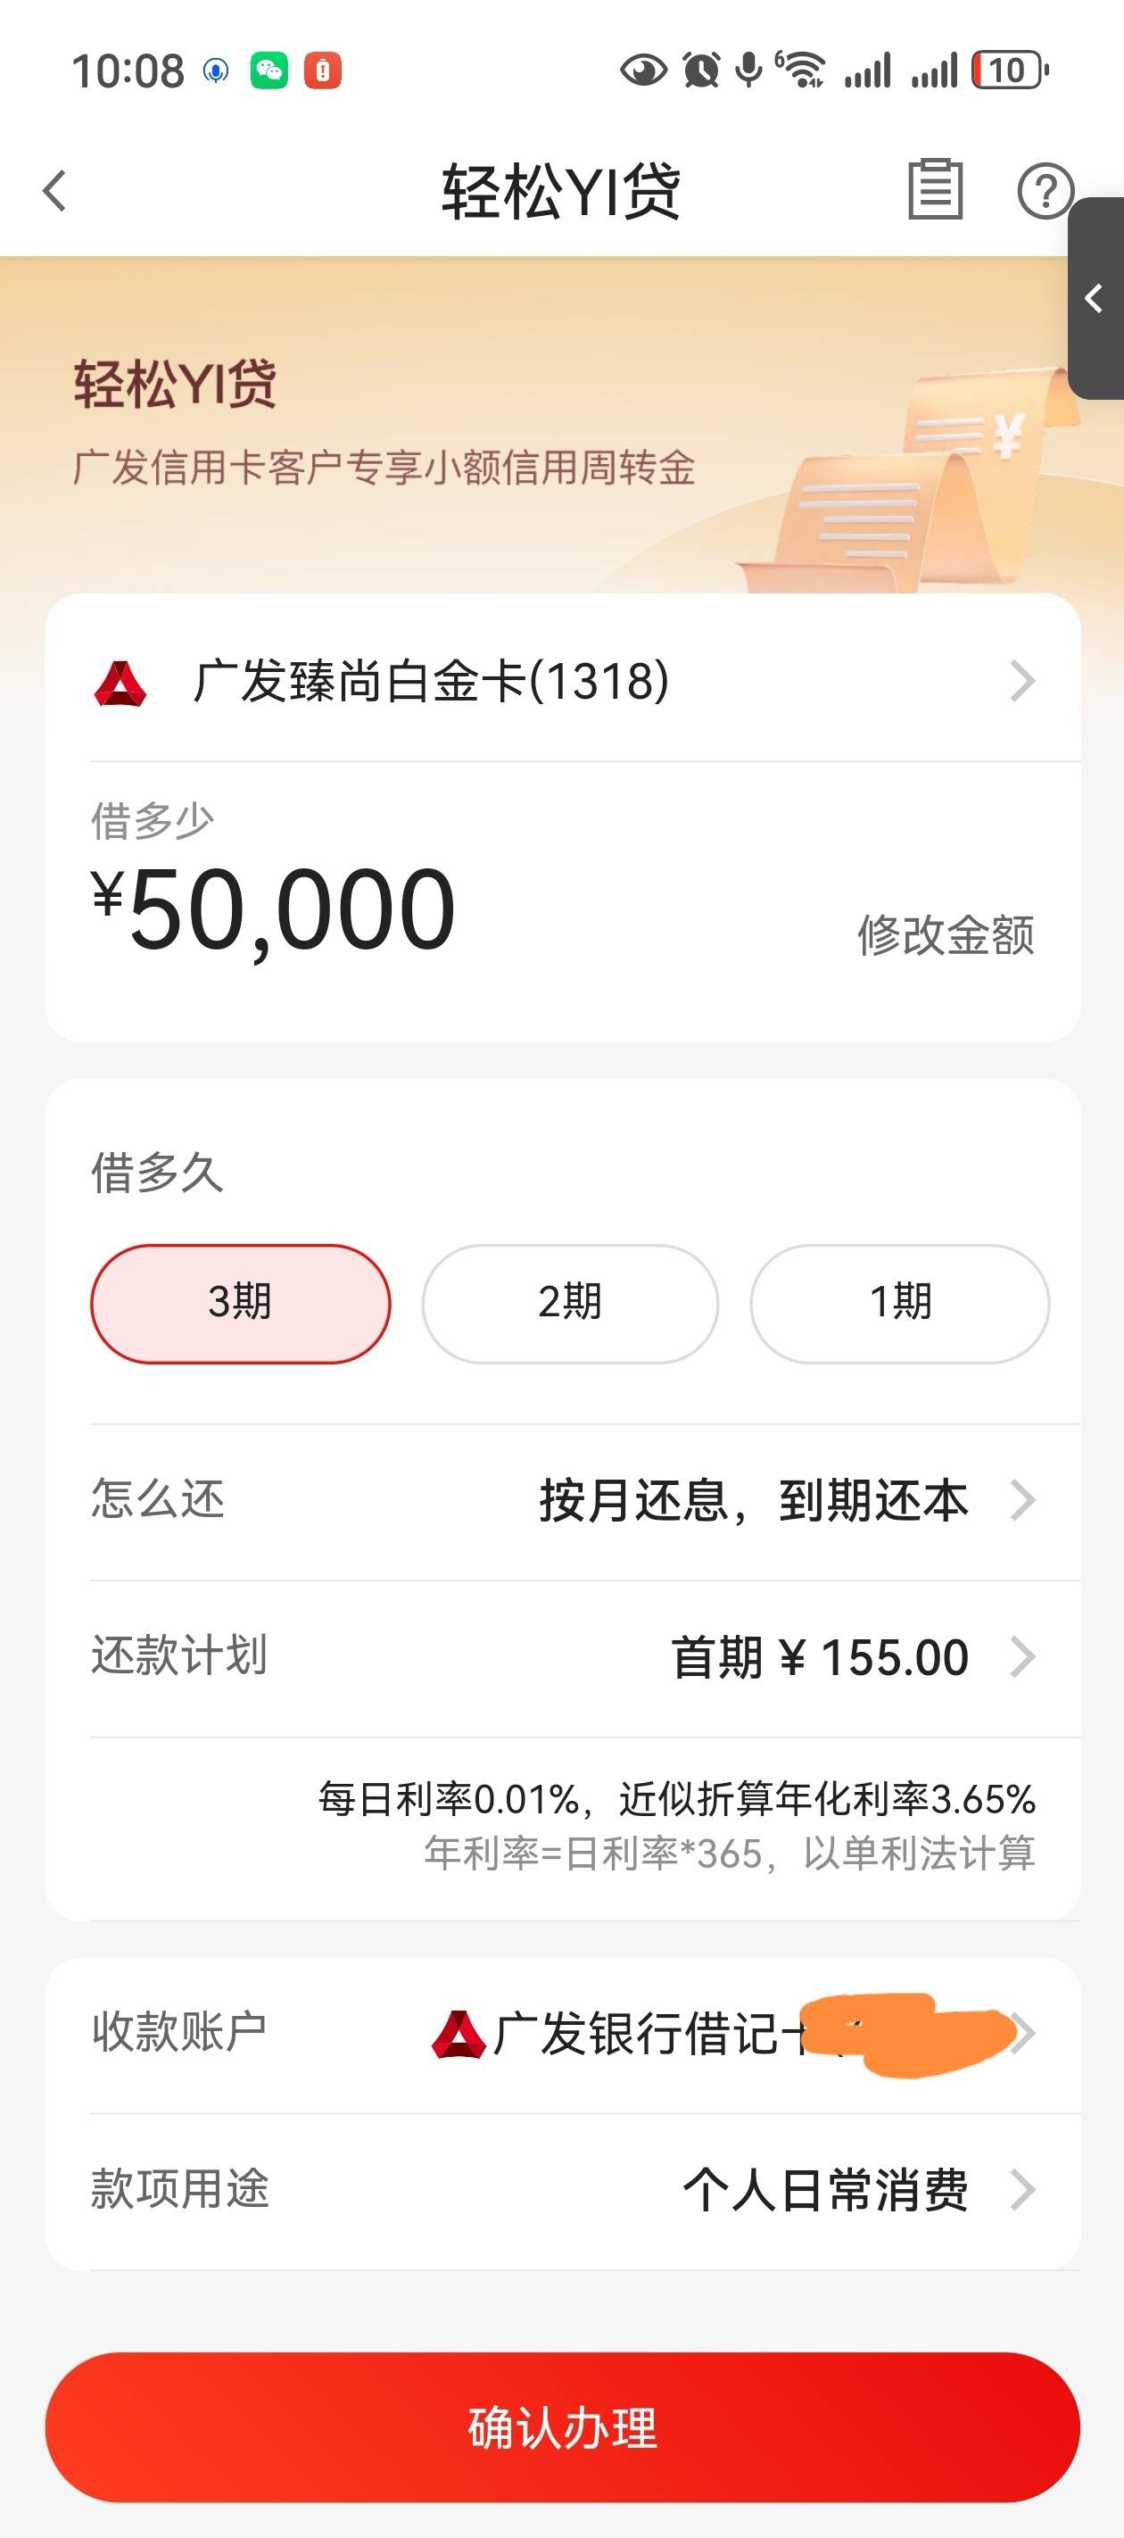This screenshot has height=2538, width=1124.
Task: Tap the battery indicator in status bar
Action: point(1010,70)
